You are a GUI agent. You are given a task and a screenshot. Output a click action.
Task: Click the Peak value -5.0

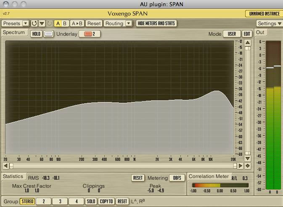151,191
